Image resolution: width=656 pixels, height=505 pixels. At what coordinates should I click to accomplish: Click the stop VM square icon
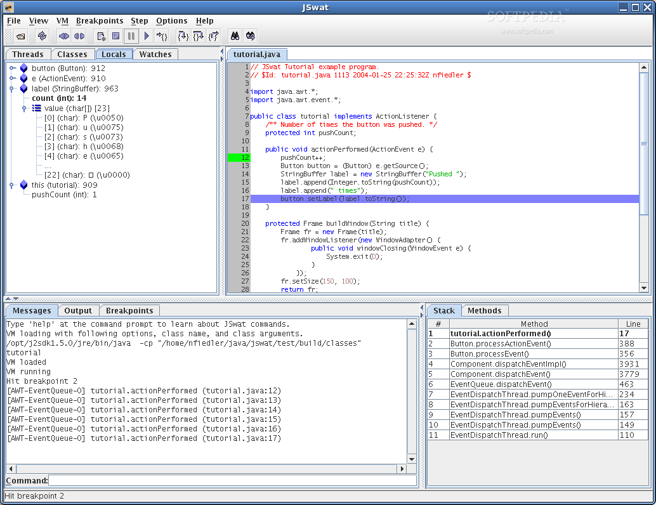[x=116, y=36]
